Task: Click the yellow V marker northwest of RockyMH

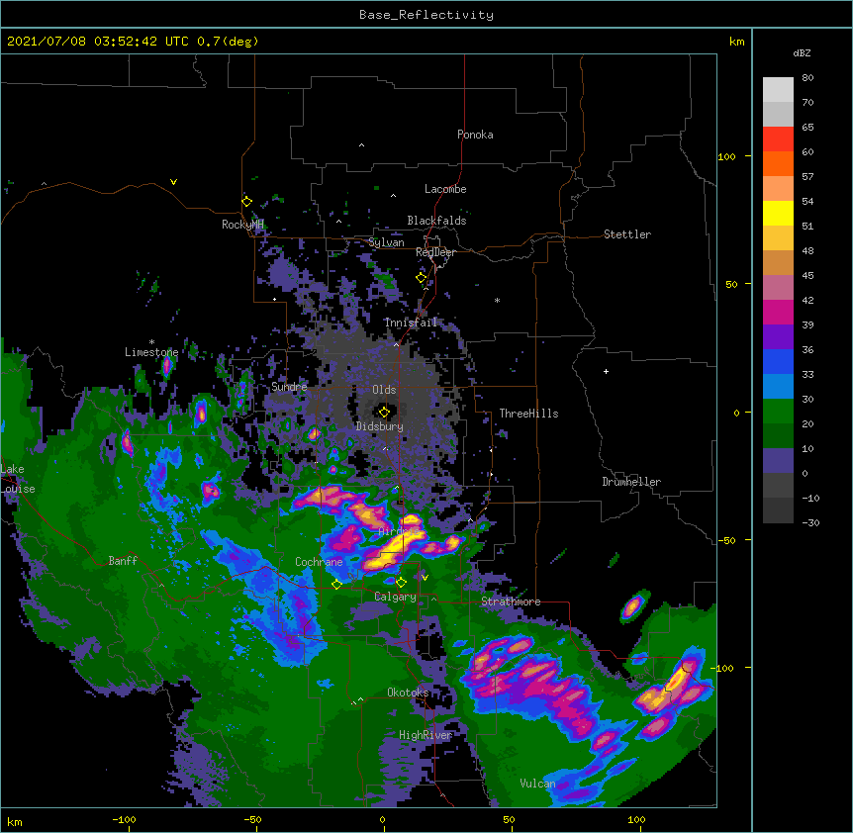Action: [173, 182]
